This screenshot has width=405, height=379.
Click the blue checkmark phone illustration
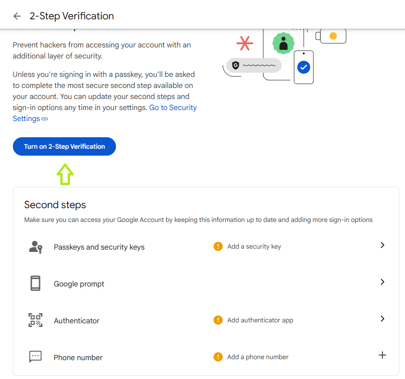point(303,67)
